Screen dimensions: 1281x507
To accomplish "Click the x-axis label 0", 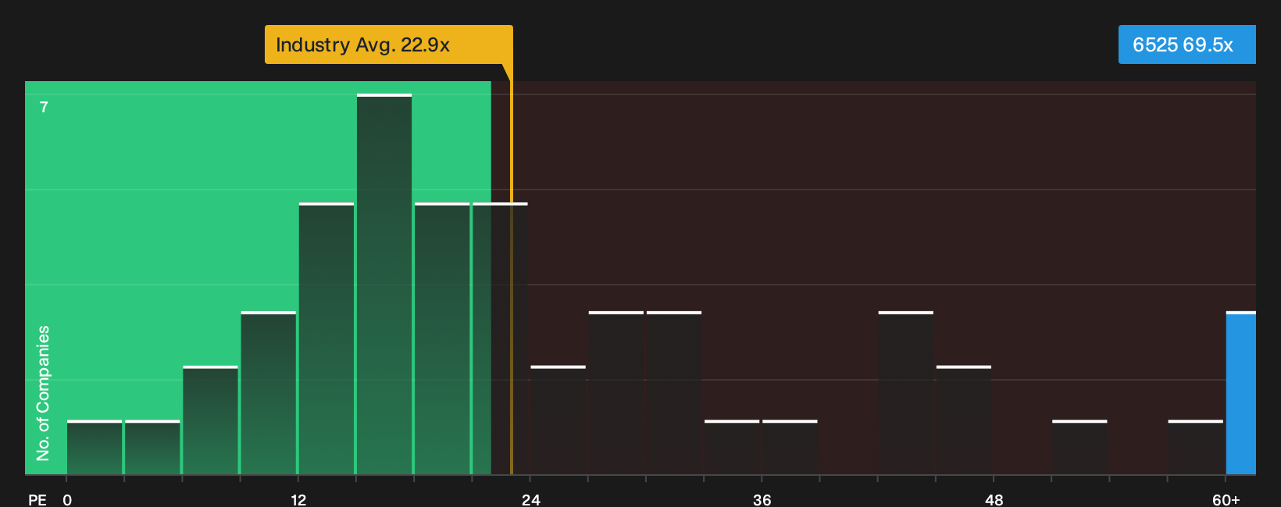I will pyautogui.click(x=67, y=499).
